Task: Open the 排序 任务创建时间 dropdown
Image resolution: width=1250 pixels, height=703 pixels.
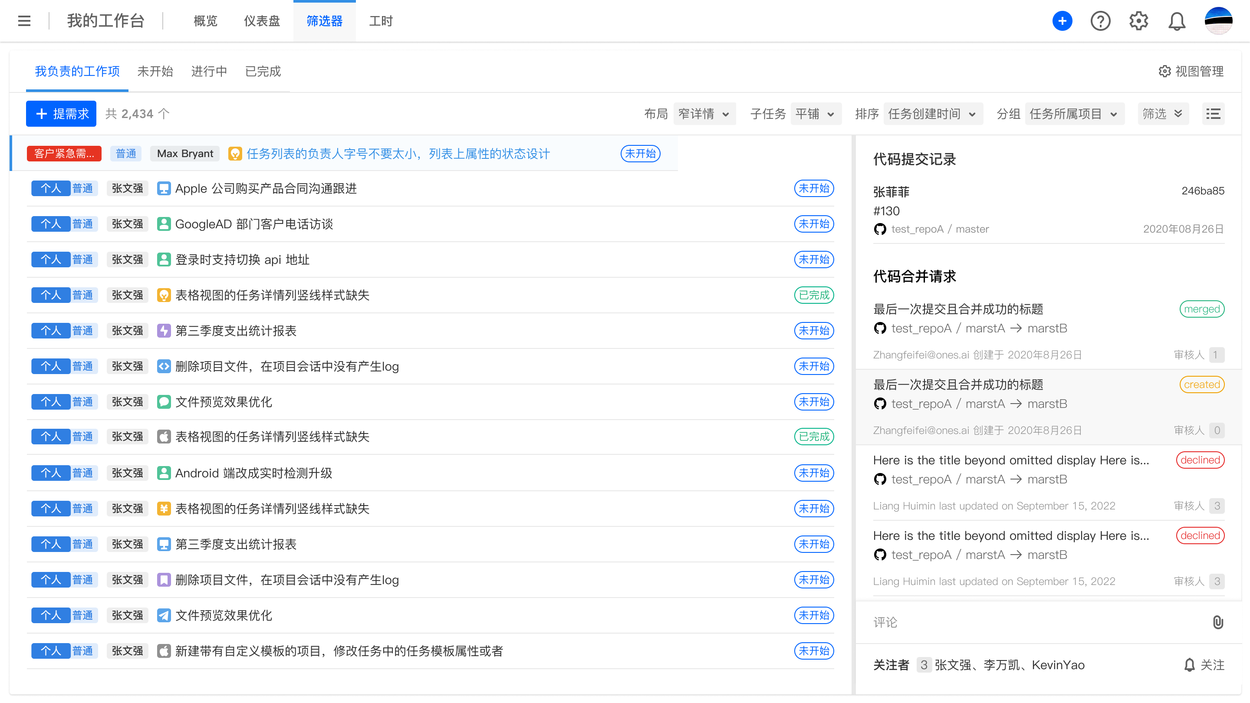Action: click(x=933, y=114)
